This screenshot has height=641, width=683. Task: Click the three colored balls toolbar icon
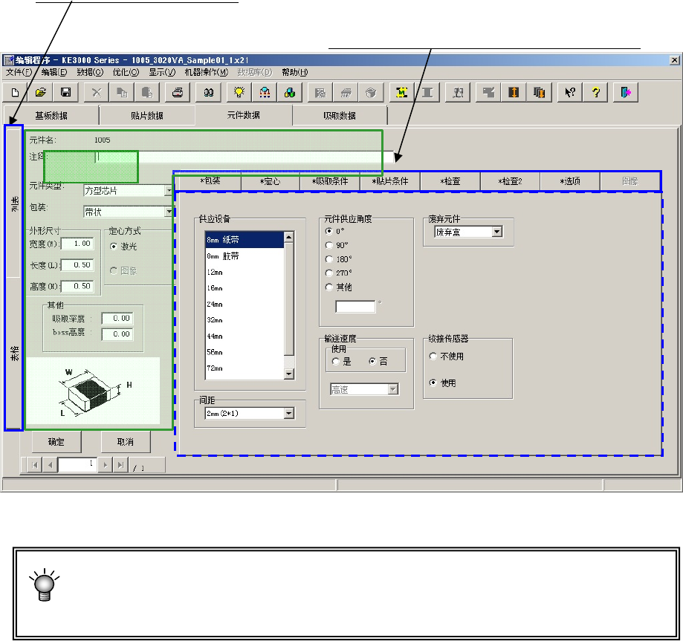(x=290, y=92)
